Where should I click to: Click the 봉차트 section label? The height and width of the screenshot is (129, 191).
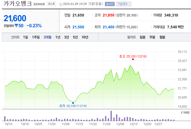point(131,37)
